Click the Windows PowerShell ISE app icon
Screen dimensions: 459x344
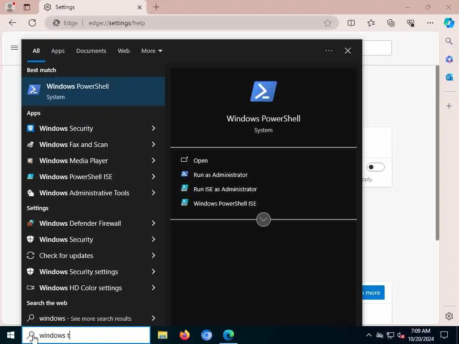(x=30, y=176)
